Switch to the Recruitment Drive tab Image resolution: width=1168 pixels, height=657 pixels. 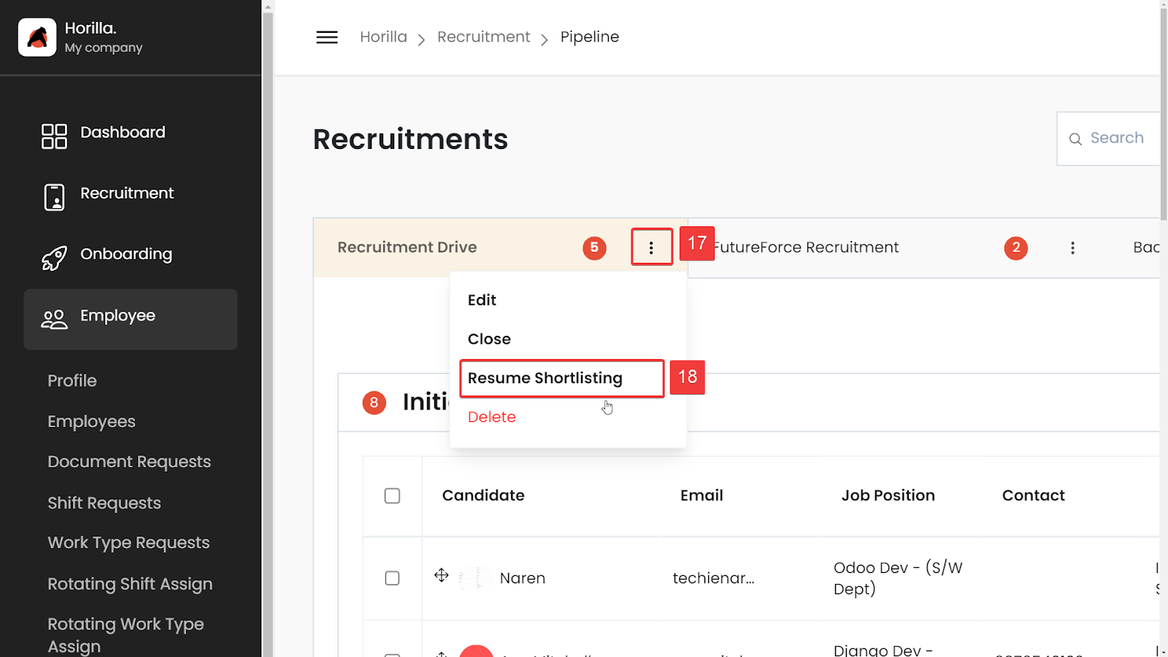407,247
